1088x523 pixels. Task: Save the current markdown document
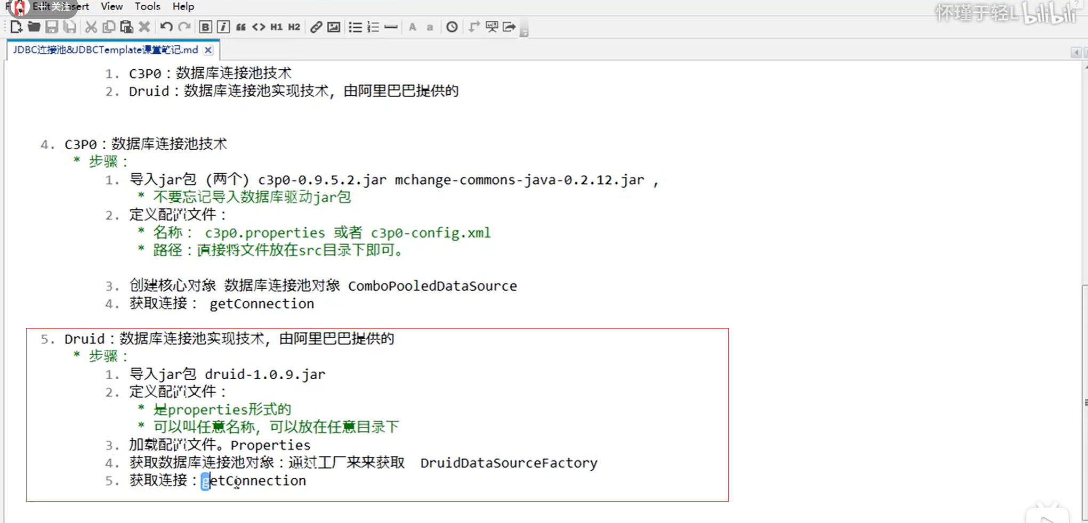(51, 27)
